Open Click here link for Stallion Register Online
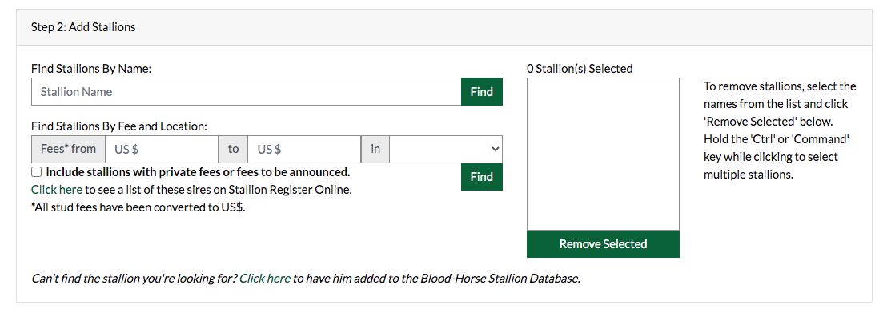Viewport: 883px width, 309px height. (57, 190)
